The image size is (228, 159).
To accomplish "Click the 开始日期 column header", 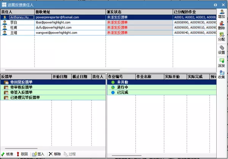I will click(x=62, y=77).
